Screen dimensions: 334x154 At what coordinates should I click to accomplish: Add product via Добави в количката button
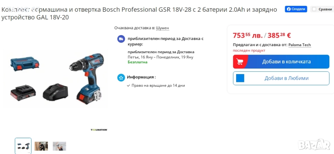pos(281,62)
